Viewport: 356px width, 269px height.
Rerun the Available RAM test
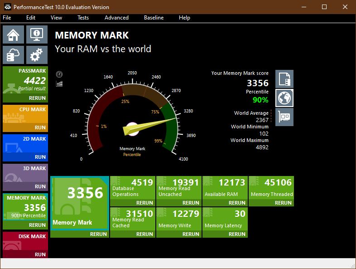point(225,203)
